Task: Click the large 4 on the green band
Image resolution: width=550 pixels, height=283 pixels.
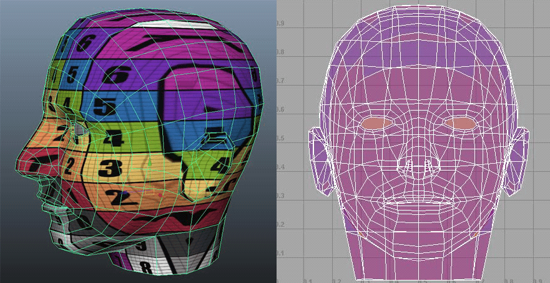Action: click(x=113, y=139)
